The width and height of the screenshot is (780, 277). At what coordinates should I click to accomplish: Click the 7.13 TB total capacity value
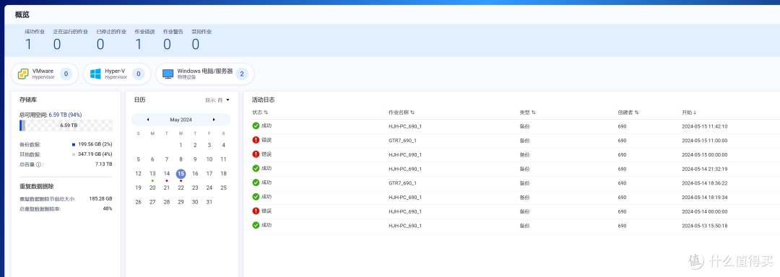click(103, 164)
